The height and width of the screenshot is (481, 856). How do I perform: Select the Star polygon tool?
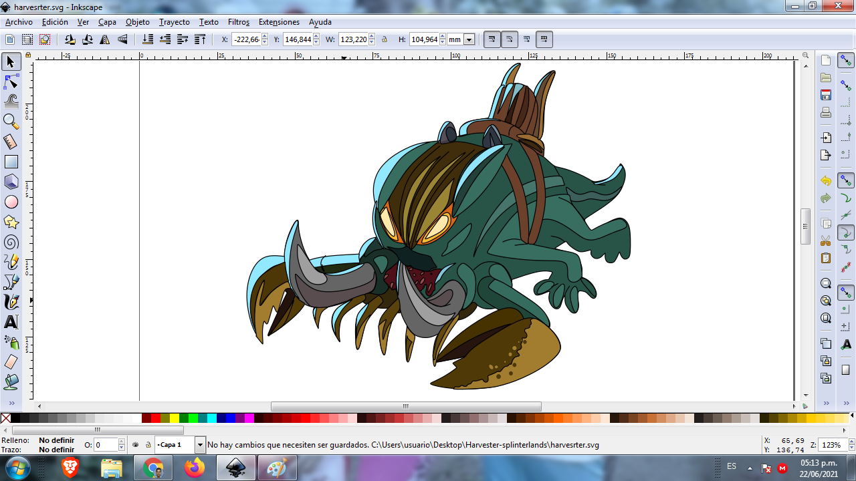[11, 222]
